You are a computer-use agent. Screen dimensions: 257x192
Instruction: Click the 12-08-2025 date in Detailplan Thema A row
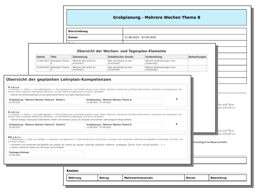pos(43,67)
